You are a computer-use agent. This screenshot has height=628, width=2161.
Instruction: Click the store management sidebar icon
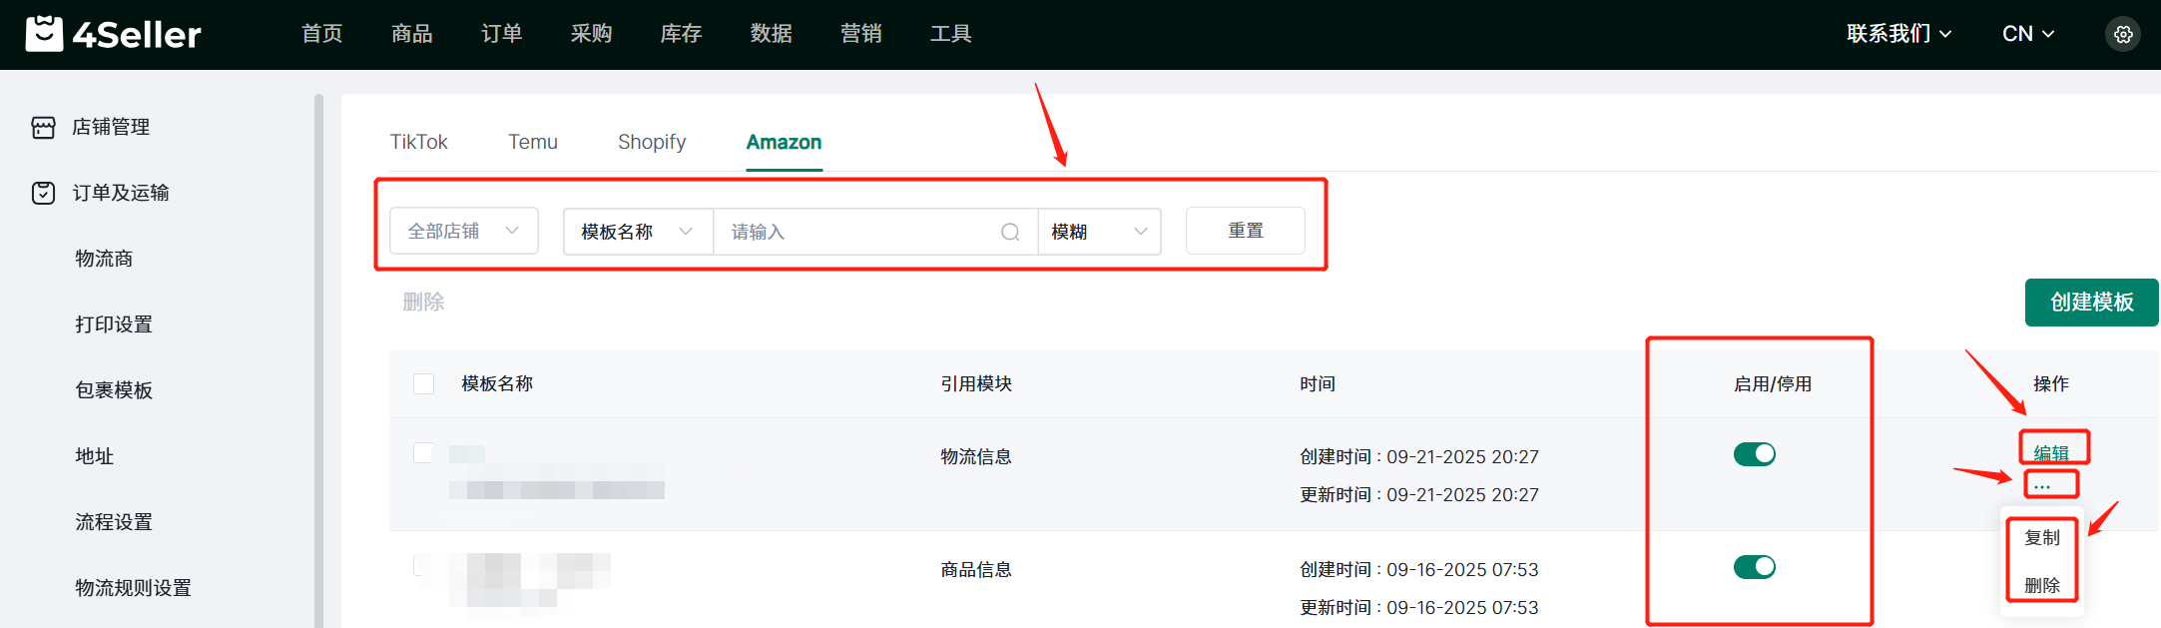point(43,127)
